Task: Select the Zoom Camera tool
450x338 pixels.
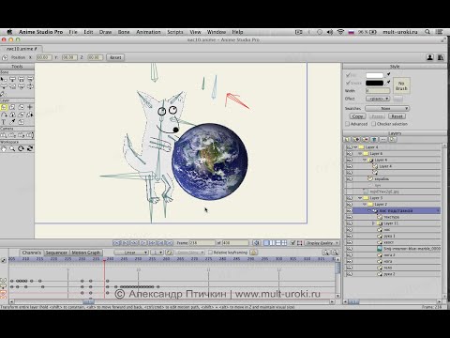Action: coord(12,135)
